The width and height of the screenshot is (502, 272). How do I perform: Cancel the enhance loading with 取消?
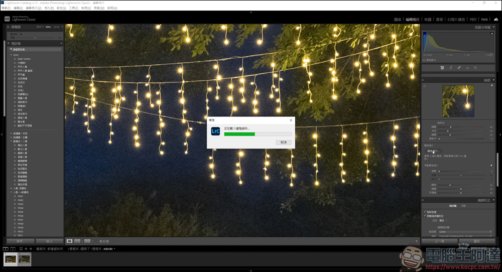(284, 143)
